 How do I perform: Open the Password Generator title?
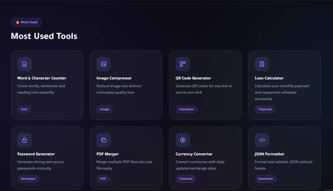pyautogui.click(x=36, y=154)
